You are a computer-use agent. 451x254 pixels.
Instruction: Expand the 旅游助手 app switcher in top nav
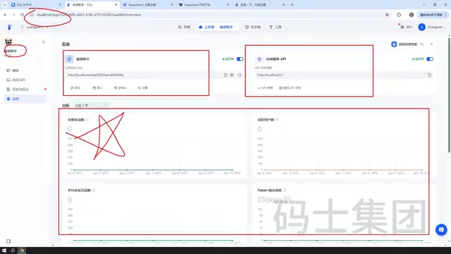pos(228,27)
